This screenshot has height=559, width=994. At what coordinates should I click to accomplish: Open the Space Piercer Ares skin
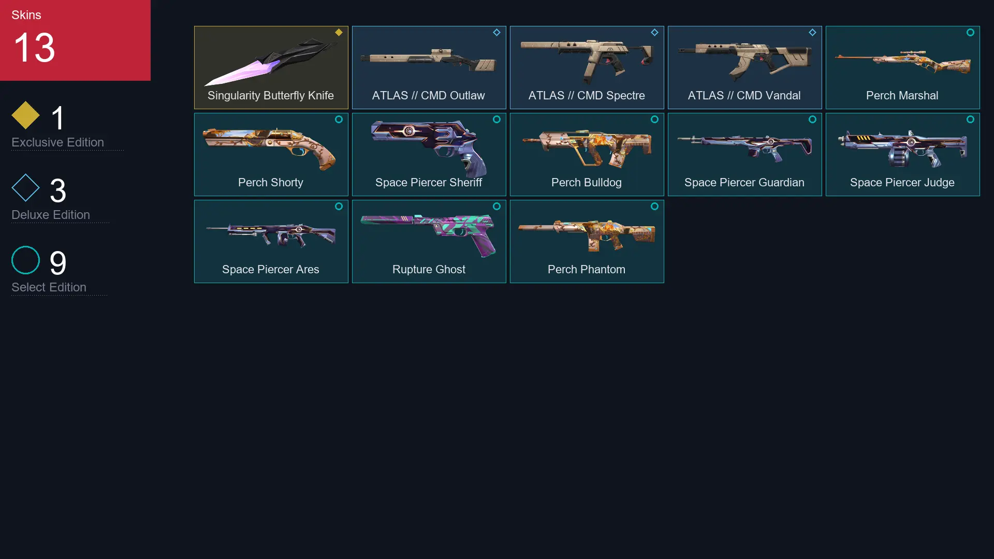point(271,241)
